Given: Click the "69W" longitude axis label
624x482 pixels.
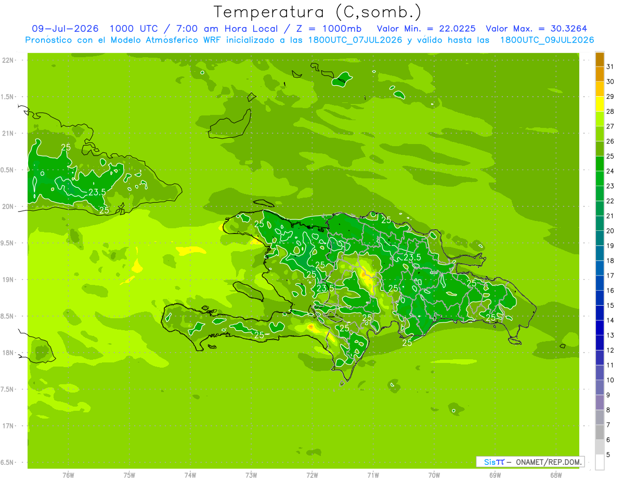Looking at the screenshot, I should pos(495,475).
